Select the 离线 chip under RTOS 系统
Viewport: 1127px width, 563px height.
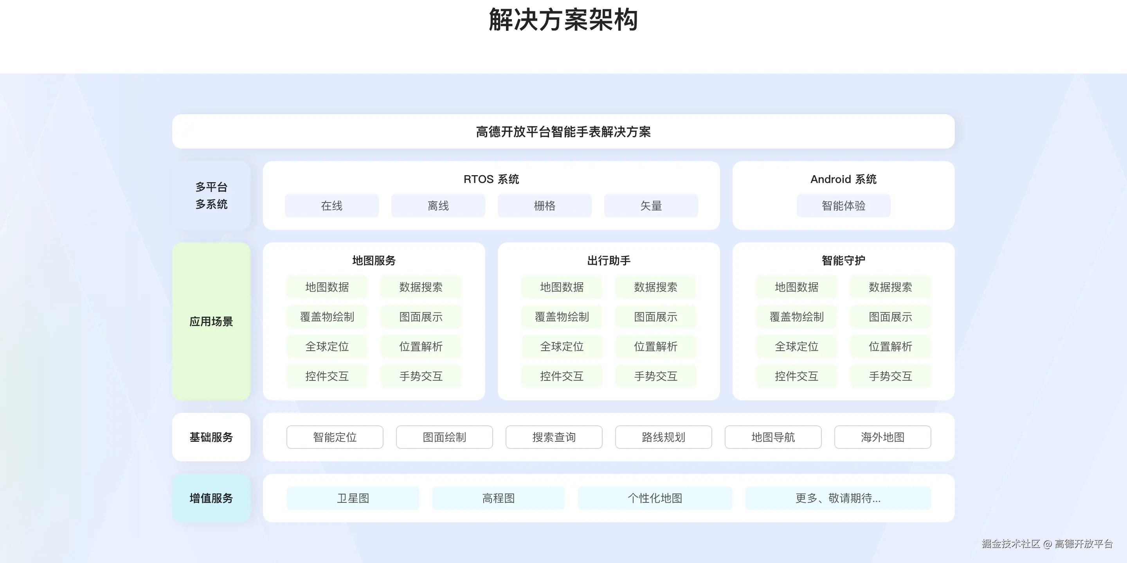438,205
